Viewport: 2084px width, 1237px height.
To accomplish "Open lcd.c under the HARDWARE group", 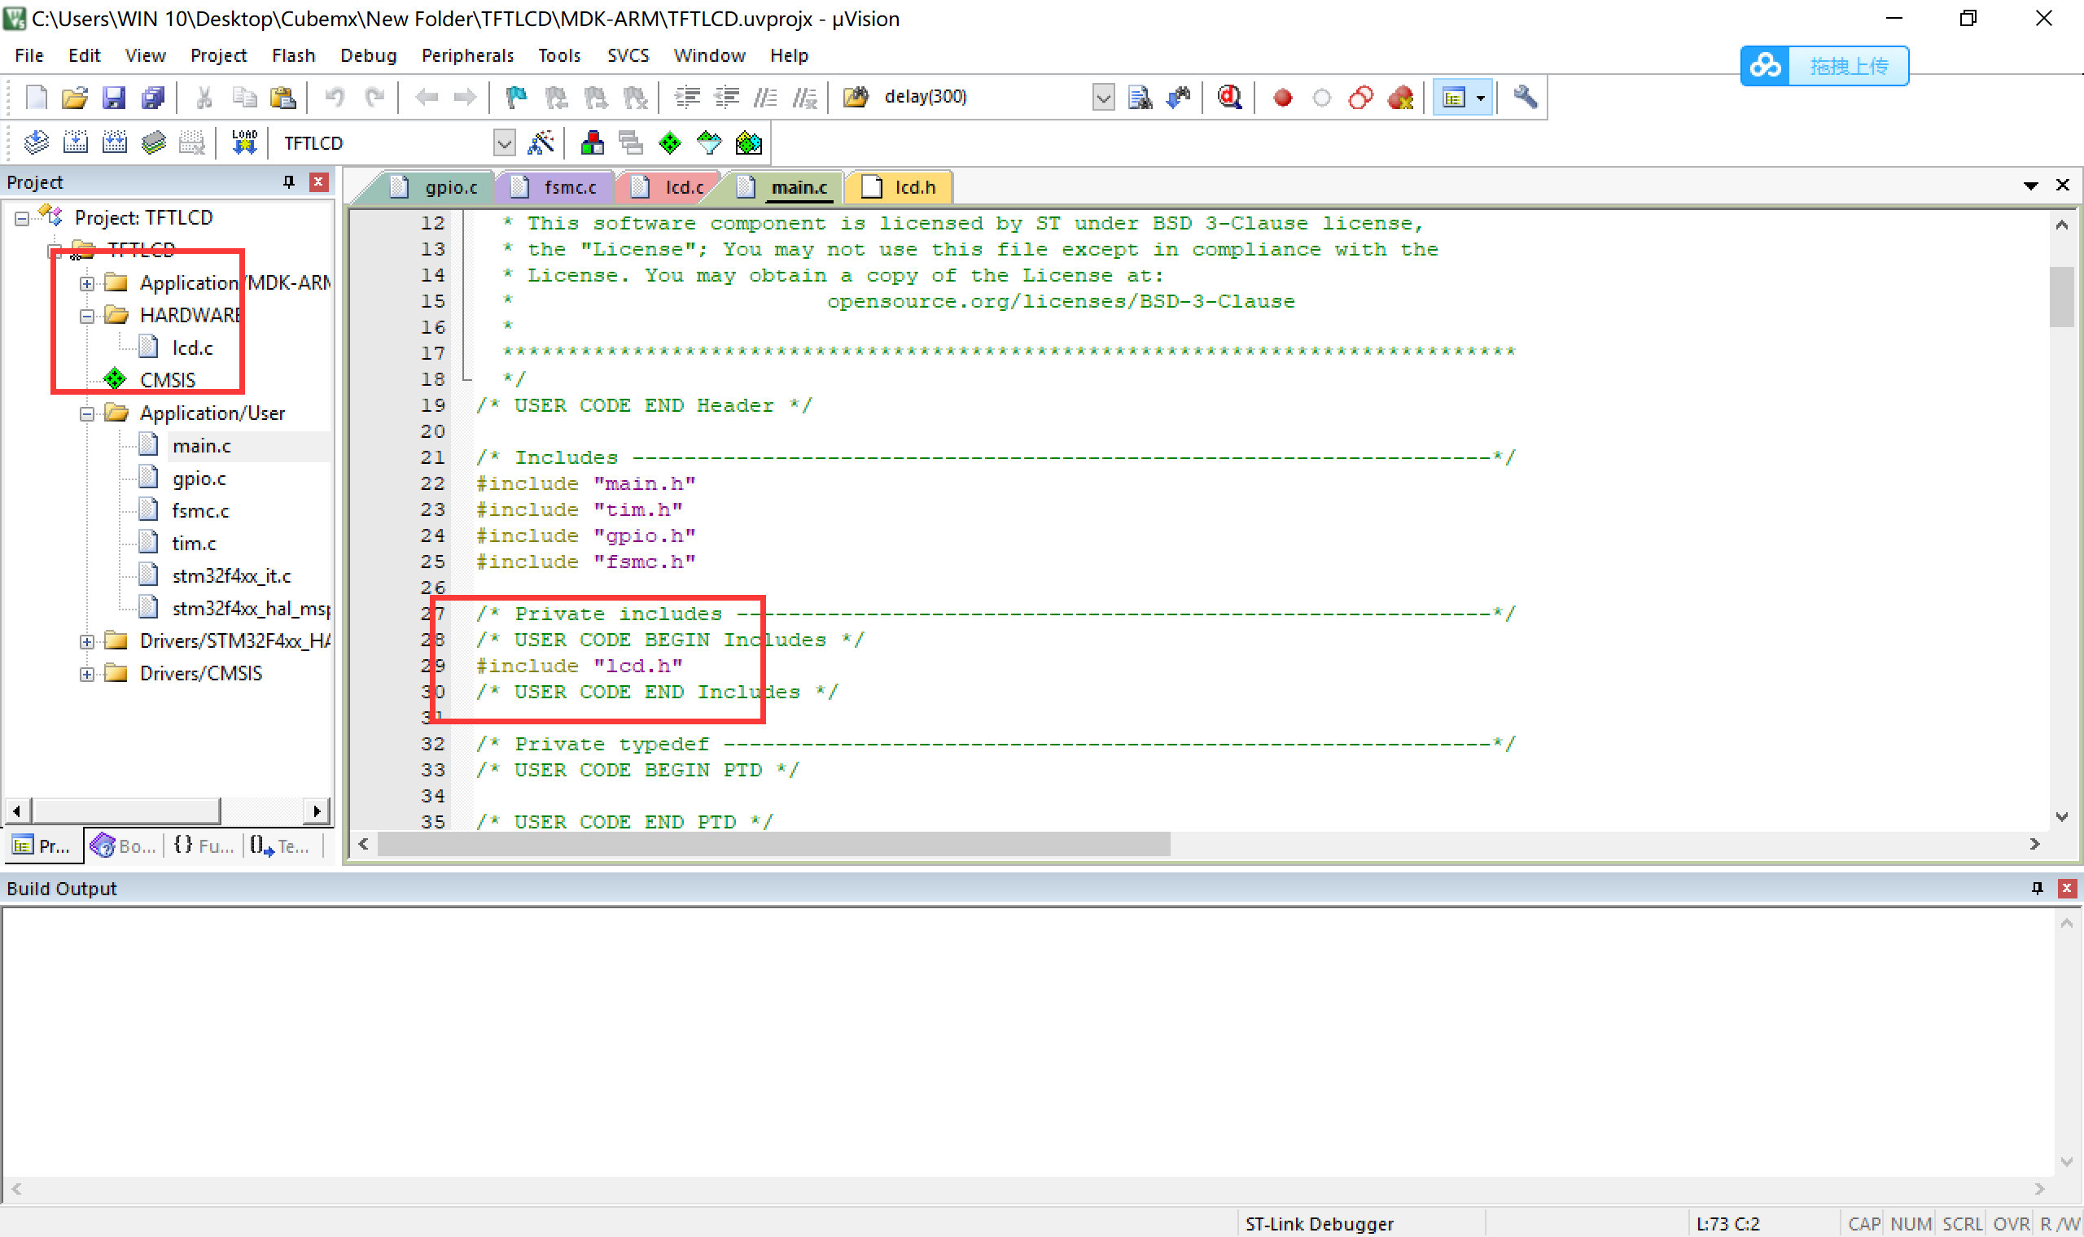I will click(x=193, y=347).
